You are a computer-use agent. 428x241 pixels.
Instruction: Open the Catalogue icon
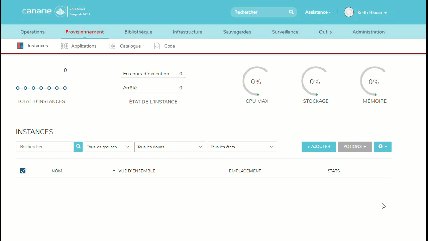tap(113, 46)
